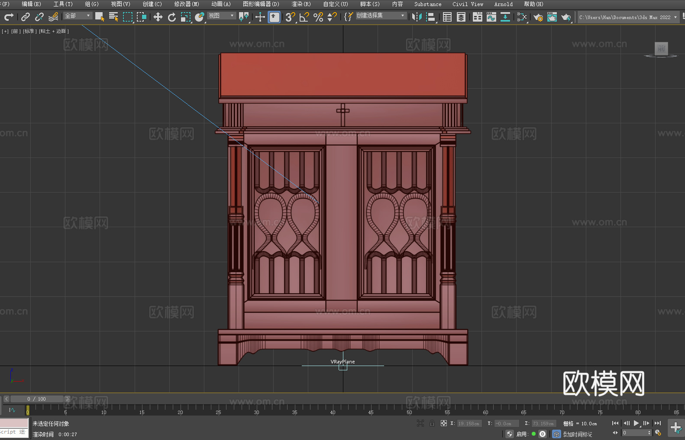Open Edit Named Selection Sets
Screen dimensions: 685x440
click(348, 17)
